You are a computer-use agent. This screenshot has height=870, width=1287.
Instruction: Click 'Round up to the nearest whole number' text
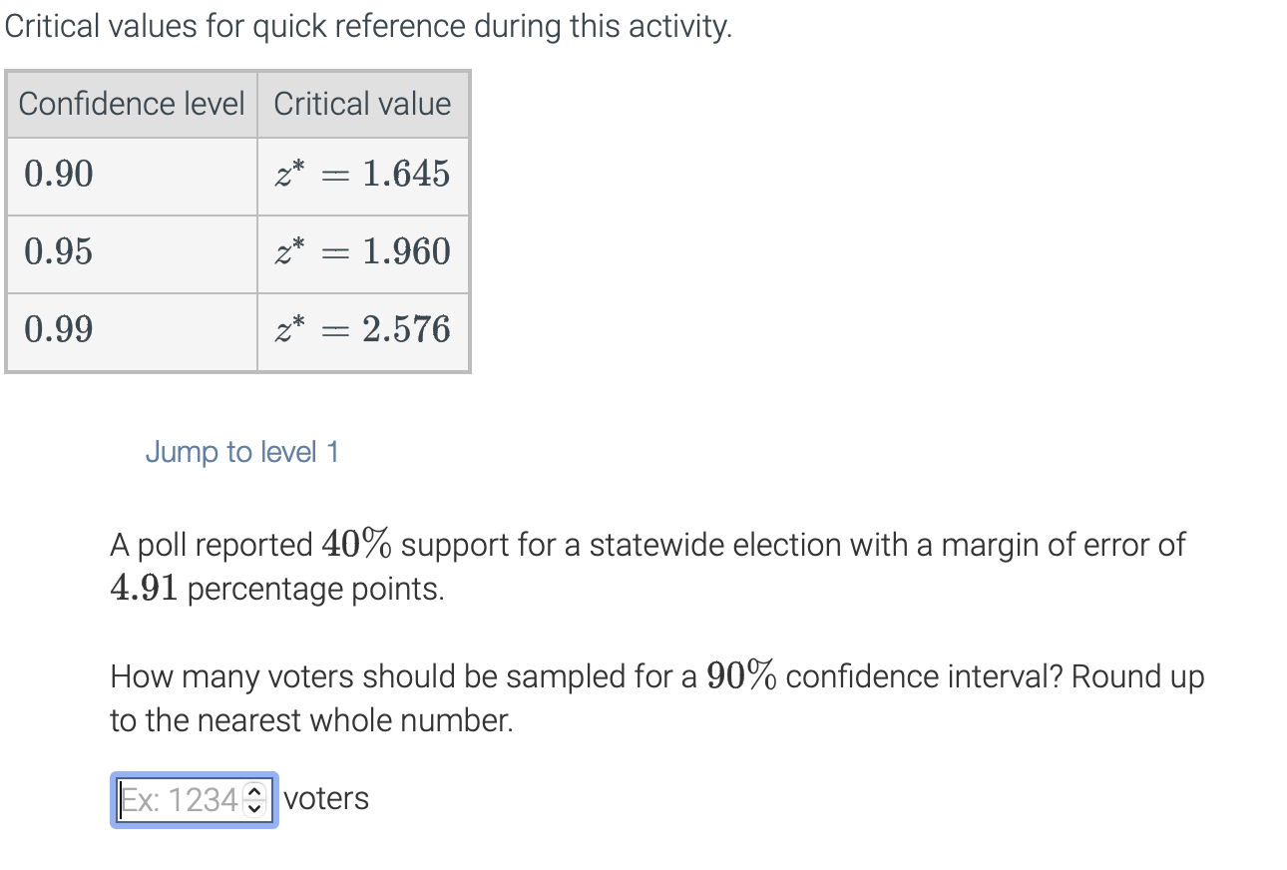tap(312, 719)
